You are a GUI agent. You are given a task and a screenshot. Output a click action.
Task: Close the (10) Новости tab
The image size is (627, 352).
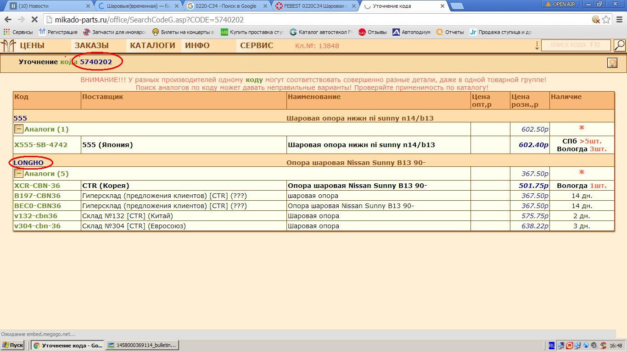89,6
